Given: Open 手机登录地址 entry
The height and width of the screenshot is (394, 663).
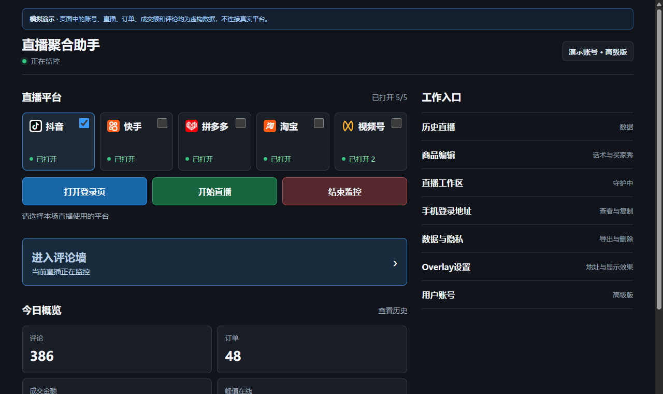Looking at the screenshot, I should coord(527,211).
